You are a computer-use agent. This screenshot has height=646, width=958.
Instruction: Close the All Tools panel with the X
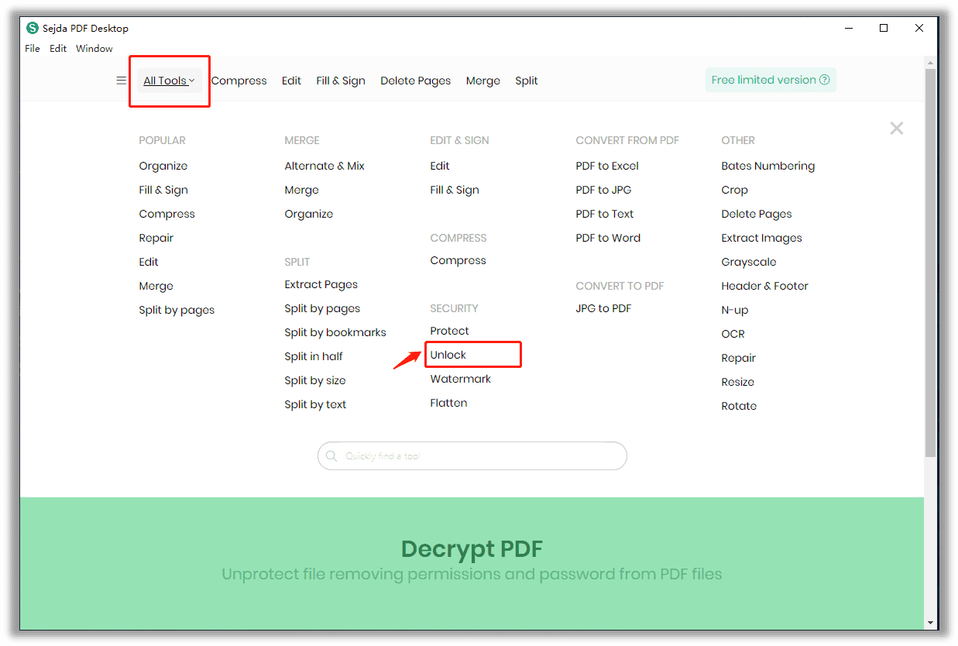coord(897,129)
